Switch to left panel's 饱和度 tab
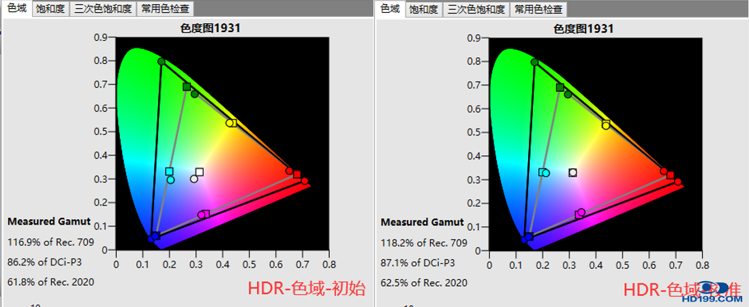Image resolution: width=749 pixels, height=307 pixels. (49, 10)
